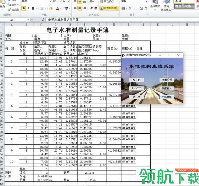Viewport: 199px width, 186px height.
Task: Click the 生成数据 button
Action: 166,97
